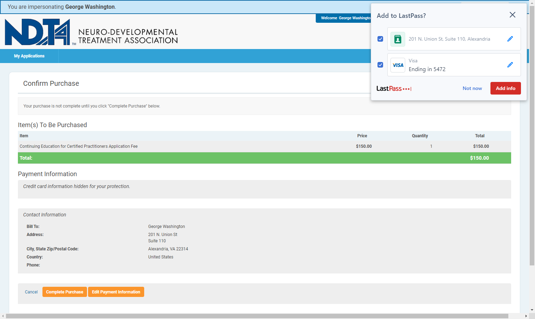The image size is (535, 319).
Task: Click 'Credit card information hidden' notice
Action: (x=76, y=186)
